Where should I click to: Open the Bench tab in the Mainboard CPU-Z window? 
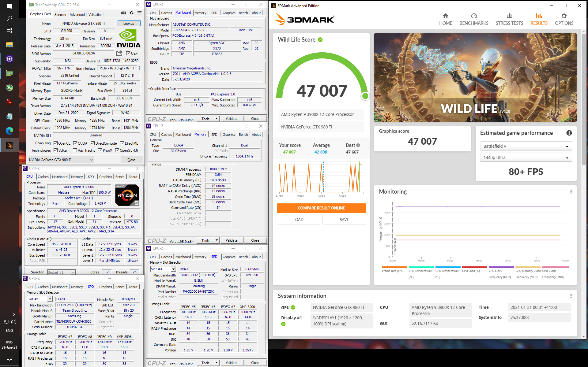[243, 13]
